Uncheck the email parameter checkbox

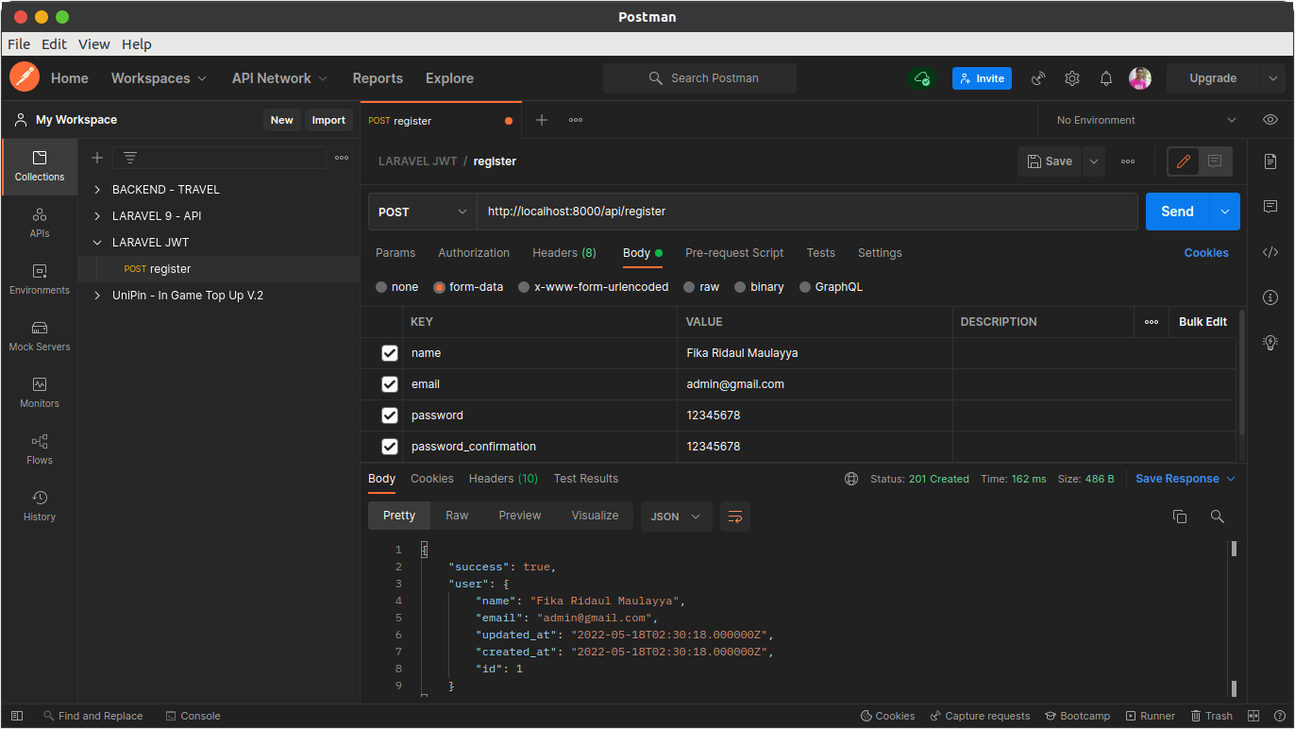coord(390,384)
